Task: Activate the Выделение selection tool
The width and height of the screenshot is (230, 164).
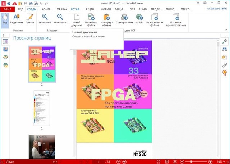Action: 18,19
